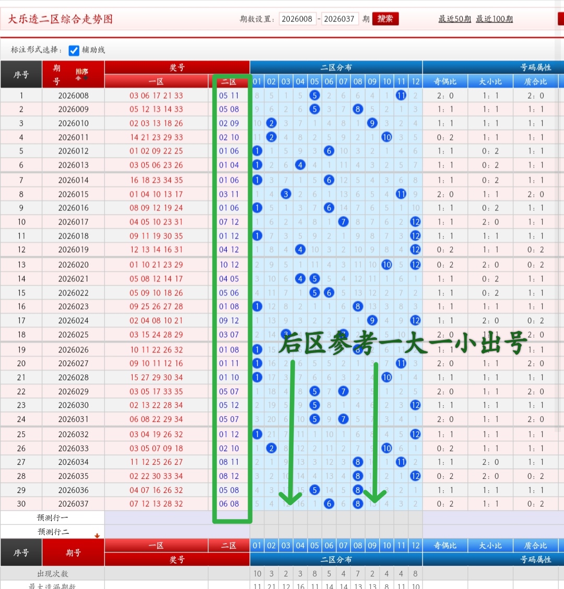The width and height of the screenshot is (564, 589).
Task: Click the sort arrows in 期号 header
Action: click(x=81, y=75)
